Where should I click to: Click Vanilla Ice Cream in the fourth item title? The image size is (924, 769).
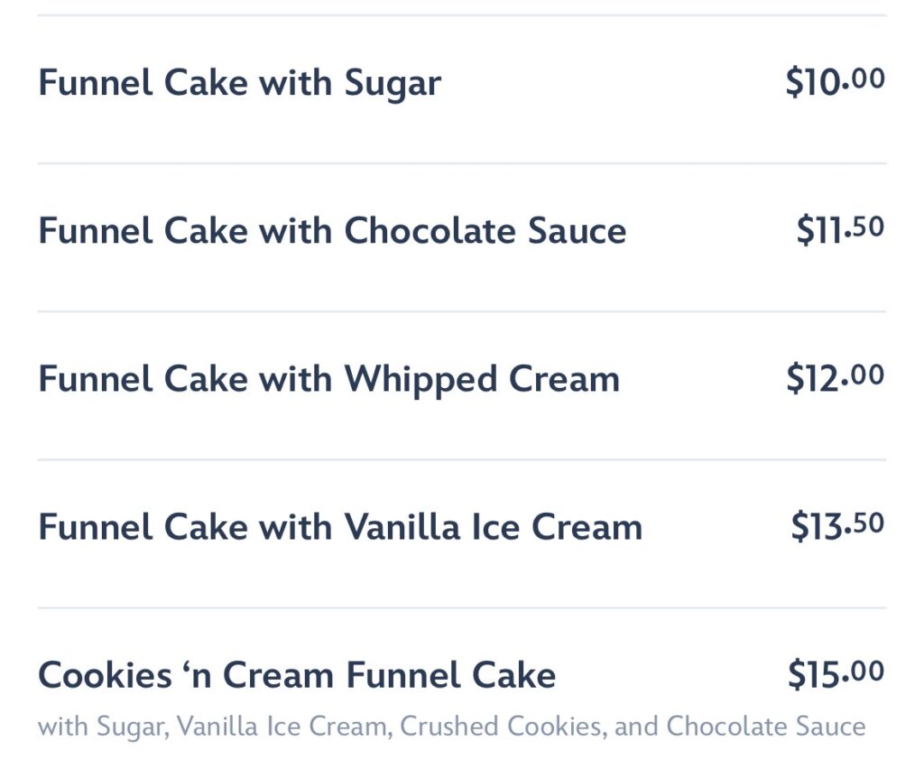click(x=493, y=527)
